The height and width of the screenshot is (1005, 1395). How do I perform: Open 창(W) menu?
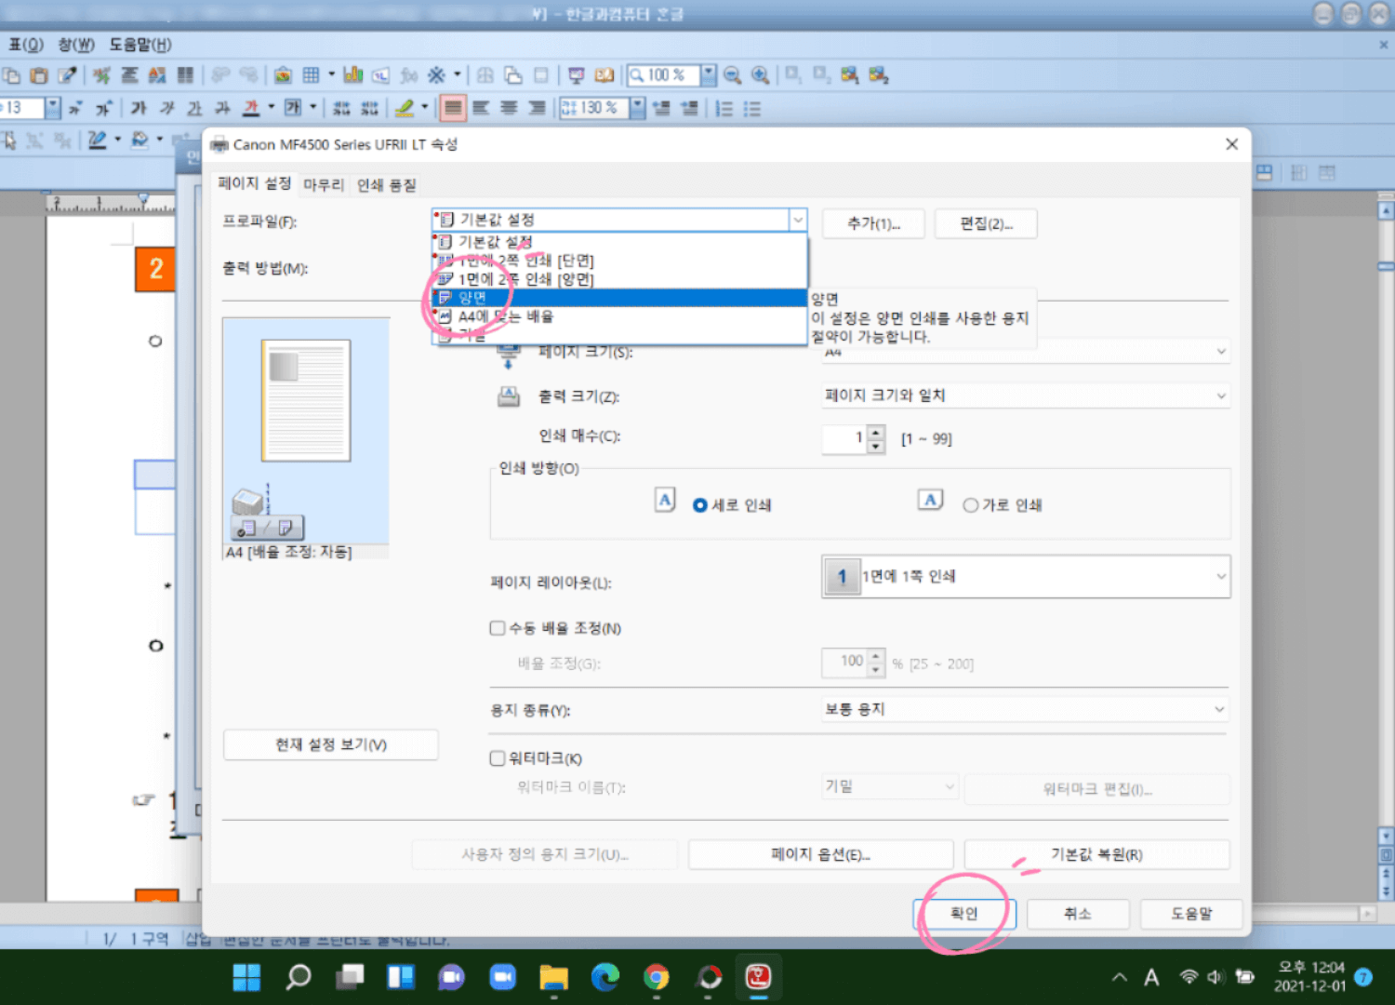point(76,45)
